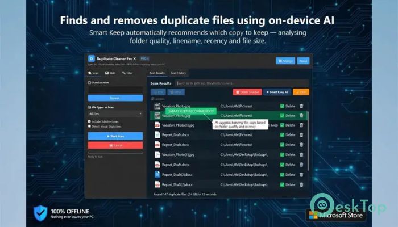Click trash icon for unhighlighted Vacation_Photo.jpg in Pictures
398x227 pixels.
(301, 106)
